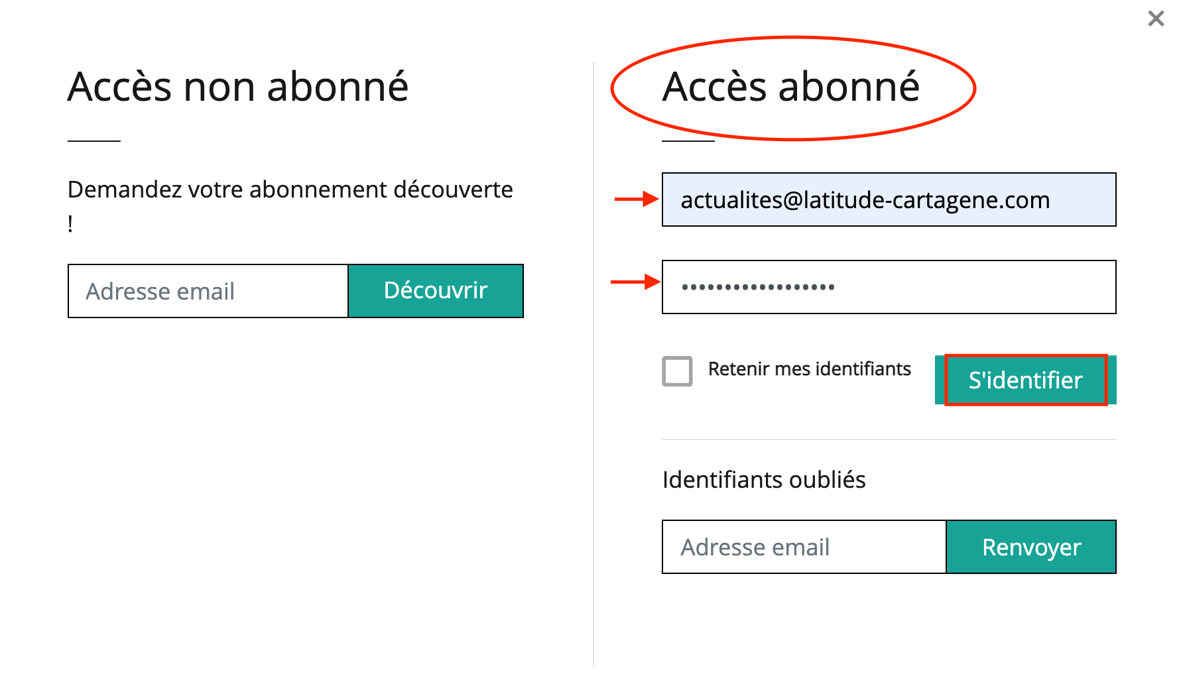Click the vertical divider between the two panels

593,365
